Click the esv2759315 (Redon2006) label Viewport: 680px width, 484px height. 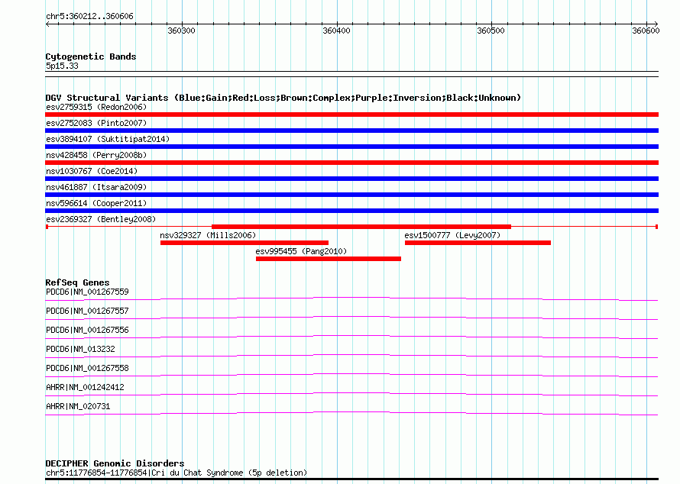(96, 107)
